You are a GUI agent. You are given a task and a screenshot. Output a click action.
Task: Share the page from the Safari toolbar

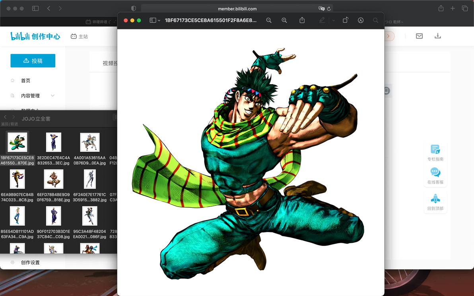tap(441, 8)
